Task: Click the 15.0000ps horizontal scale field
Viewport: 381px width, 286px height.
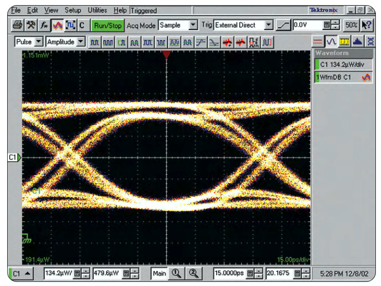Action: click(x=230, y=273)
